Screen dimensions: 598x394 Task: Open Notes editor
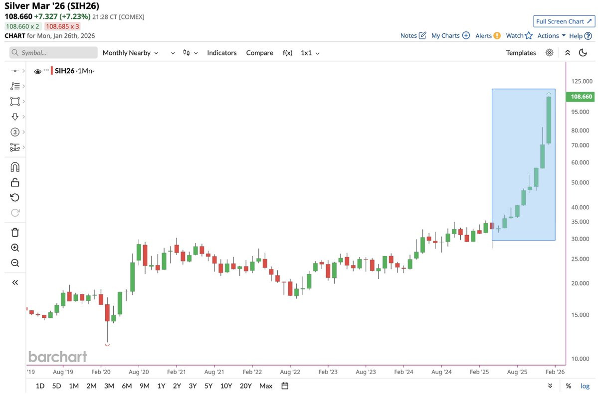pos(413,35)
